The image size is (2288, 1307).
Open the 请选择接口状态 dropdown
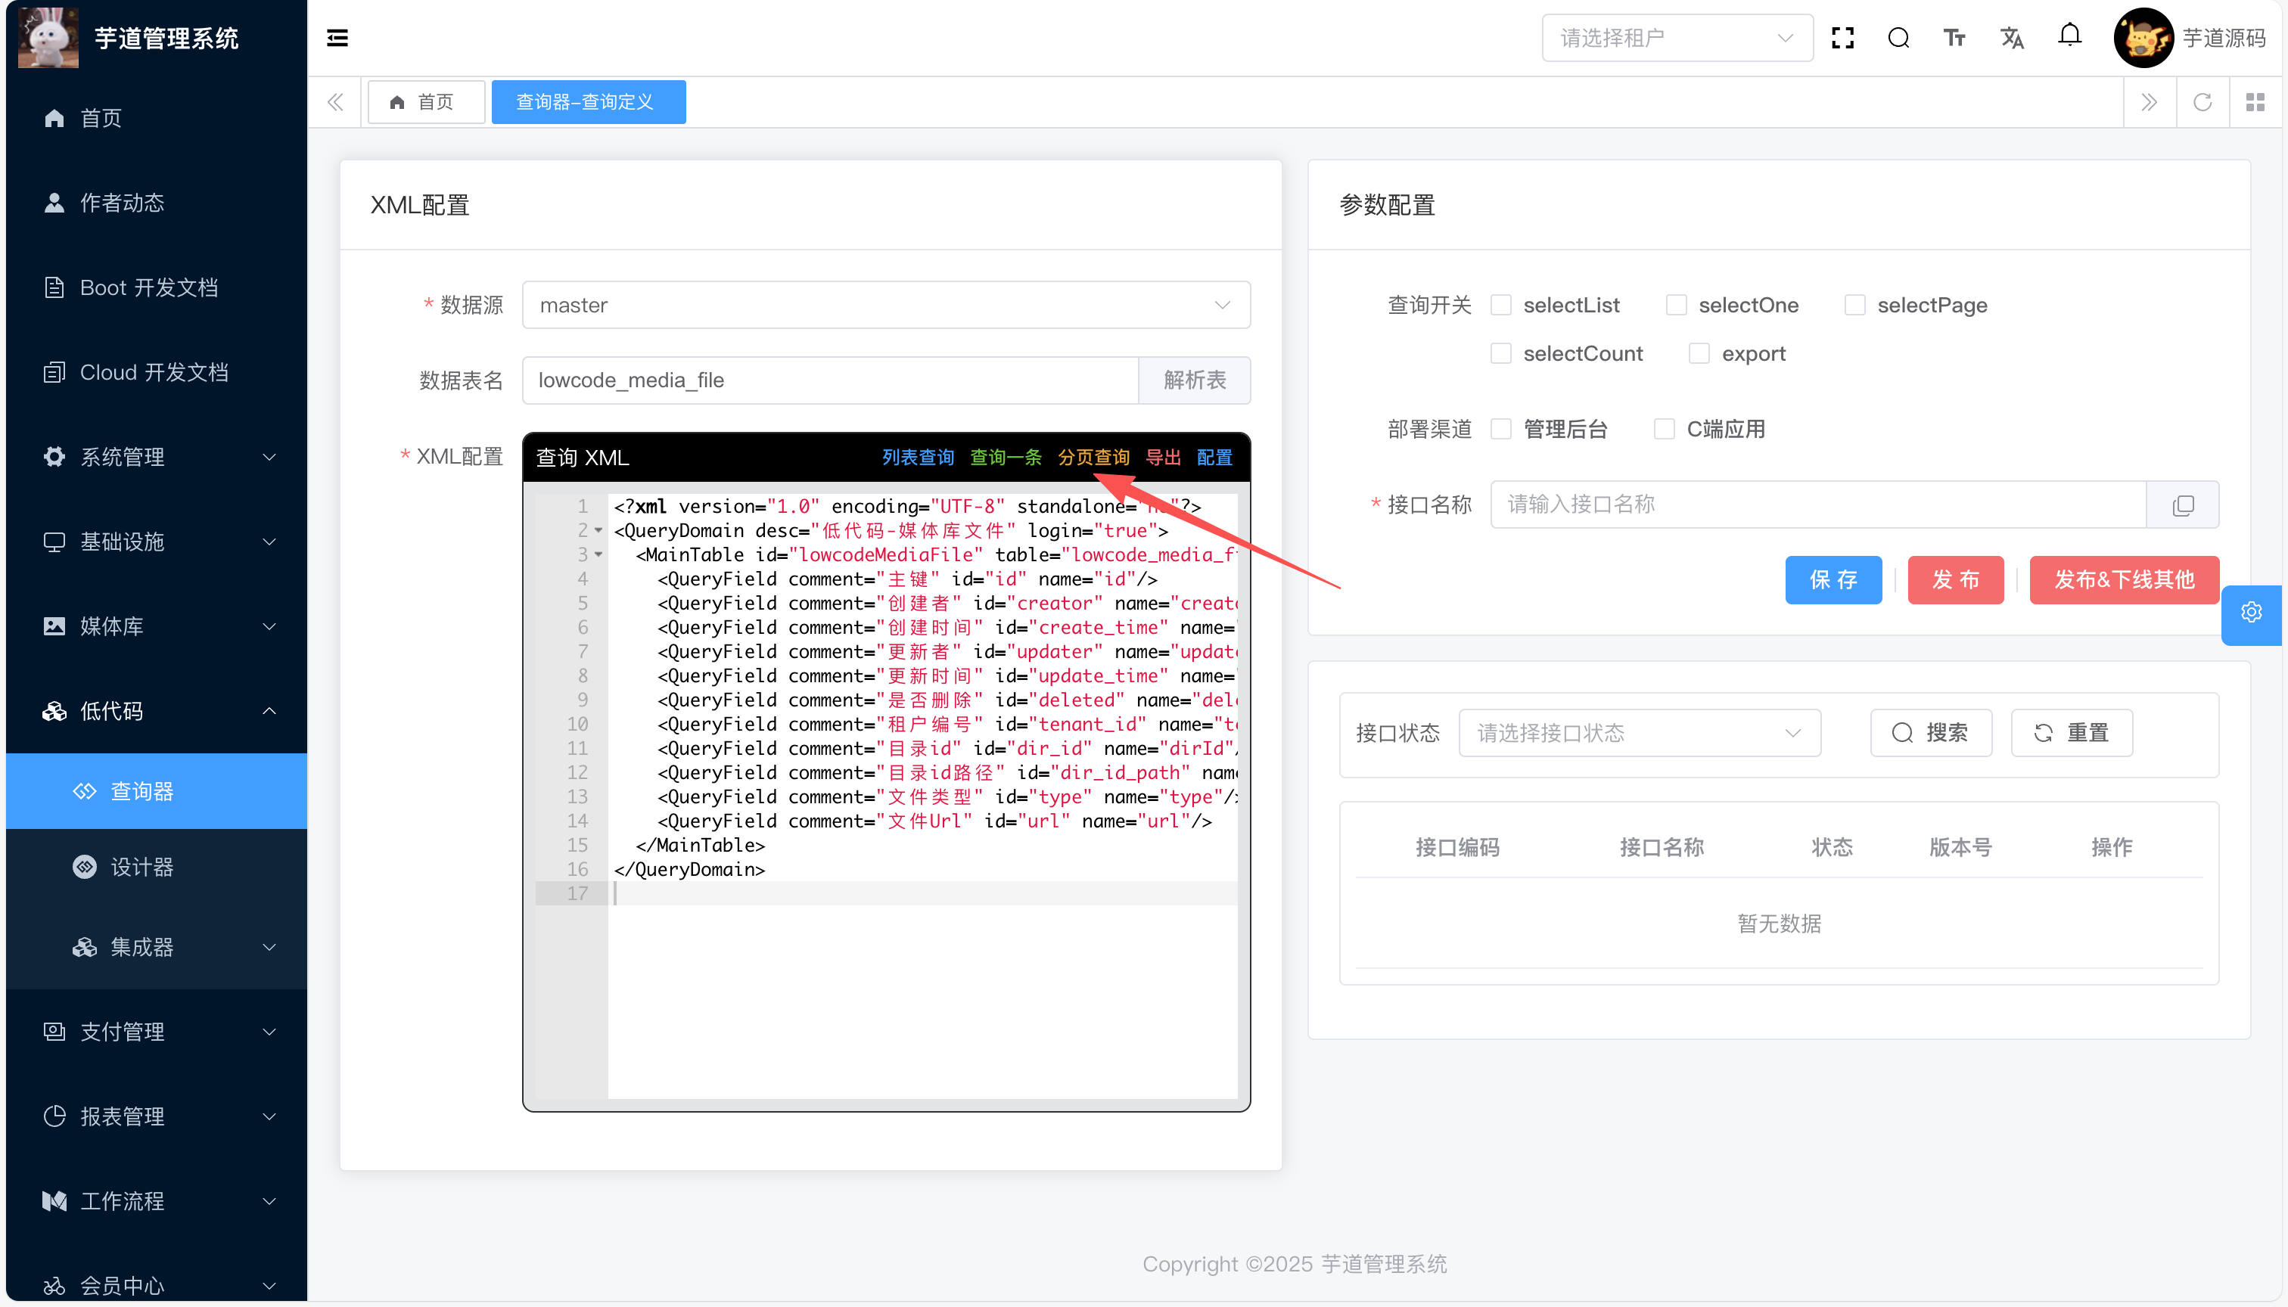(x=1639, y=734)
